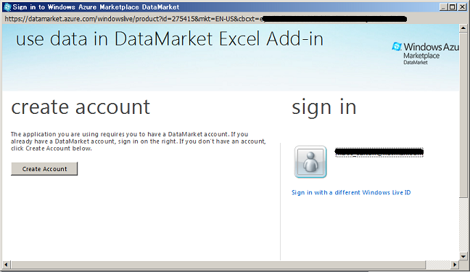The height and width of the screenshot is (272, 470).
Task: Click the horizontal scrollbar left arrow
Action: (7, 265)
